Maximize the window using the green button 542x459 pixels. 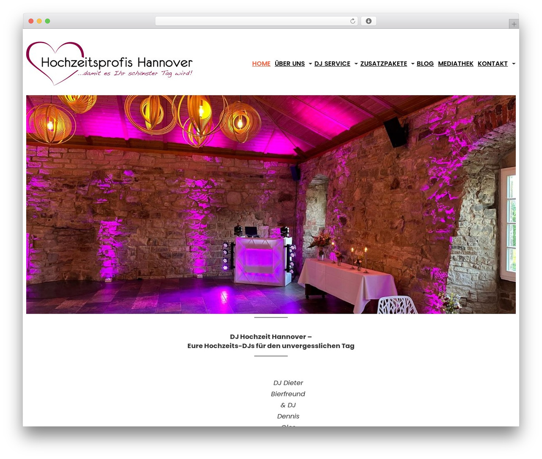(47, 21)
